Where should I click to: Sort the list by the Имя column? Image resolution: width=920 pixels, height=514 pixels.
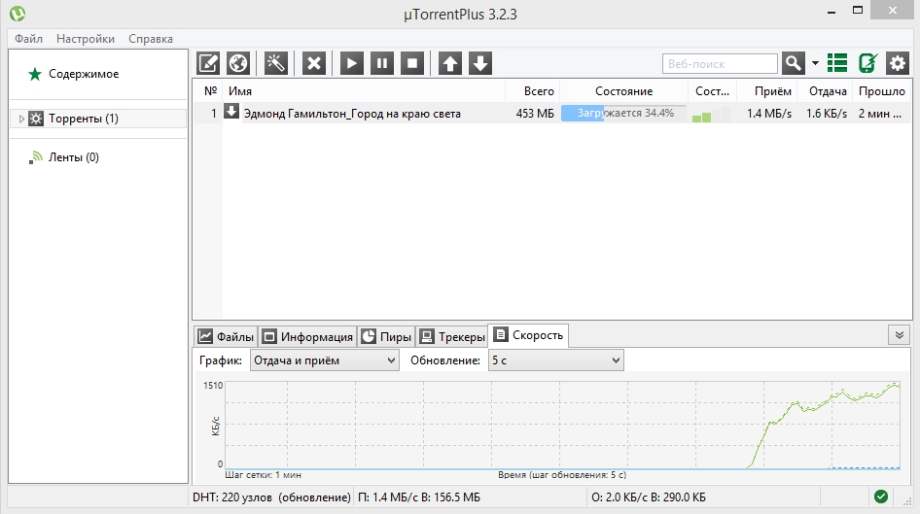(240, 90)
